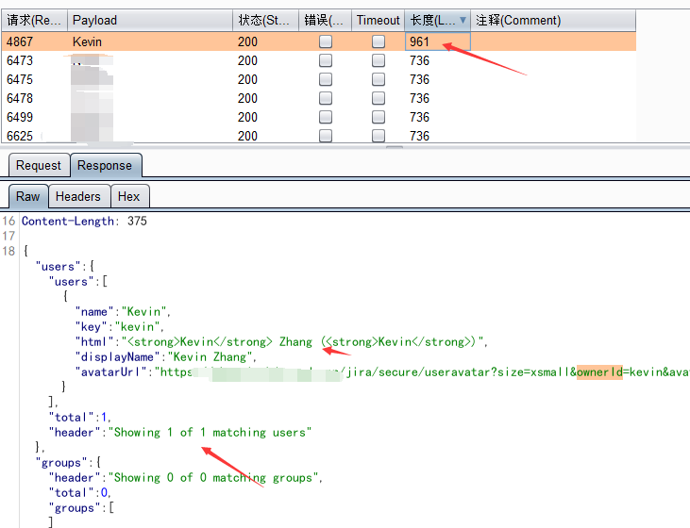This screenshot has height=528, width=690.
Task: Click "Showing 1 of 1 matching users" text
Action: 210,433
